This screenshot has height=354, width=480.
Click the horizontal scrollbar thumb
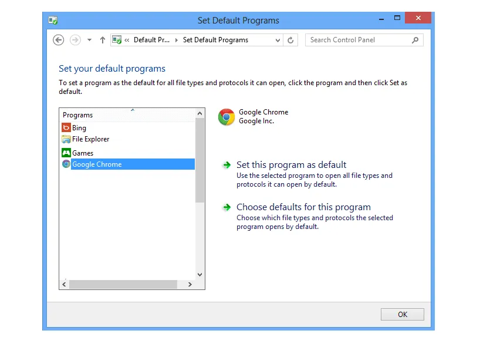tap(123, 285)
